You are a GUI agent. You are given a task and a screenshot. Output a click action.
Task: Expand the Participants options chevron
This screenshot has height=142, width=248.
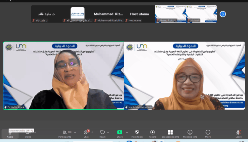75,132
